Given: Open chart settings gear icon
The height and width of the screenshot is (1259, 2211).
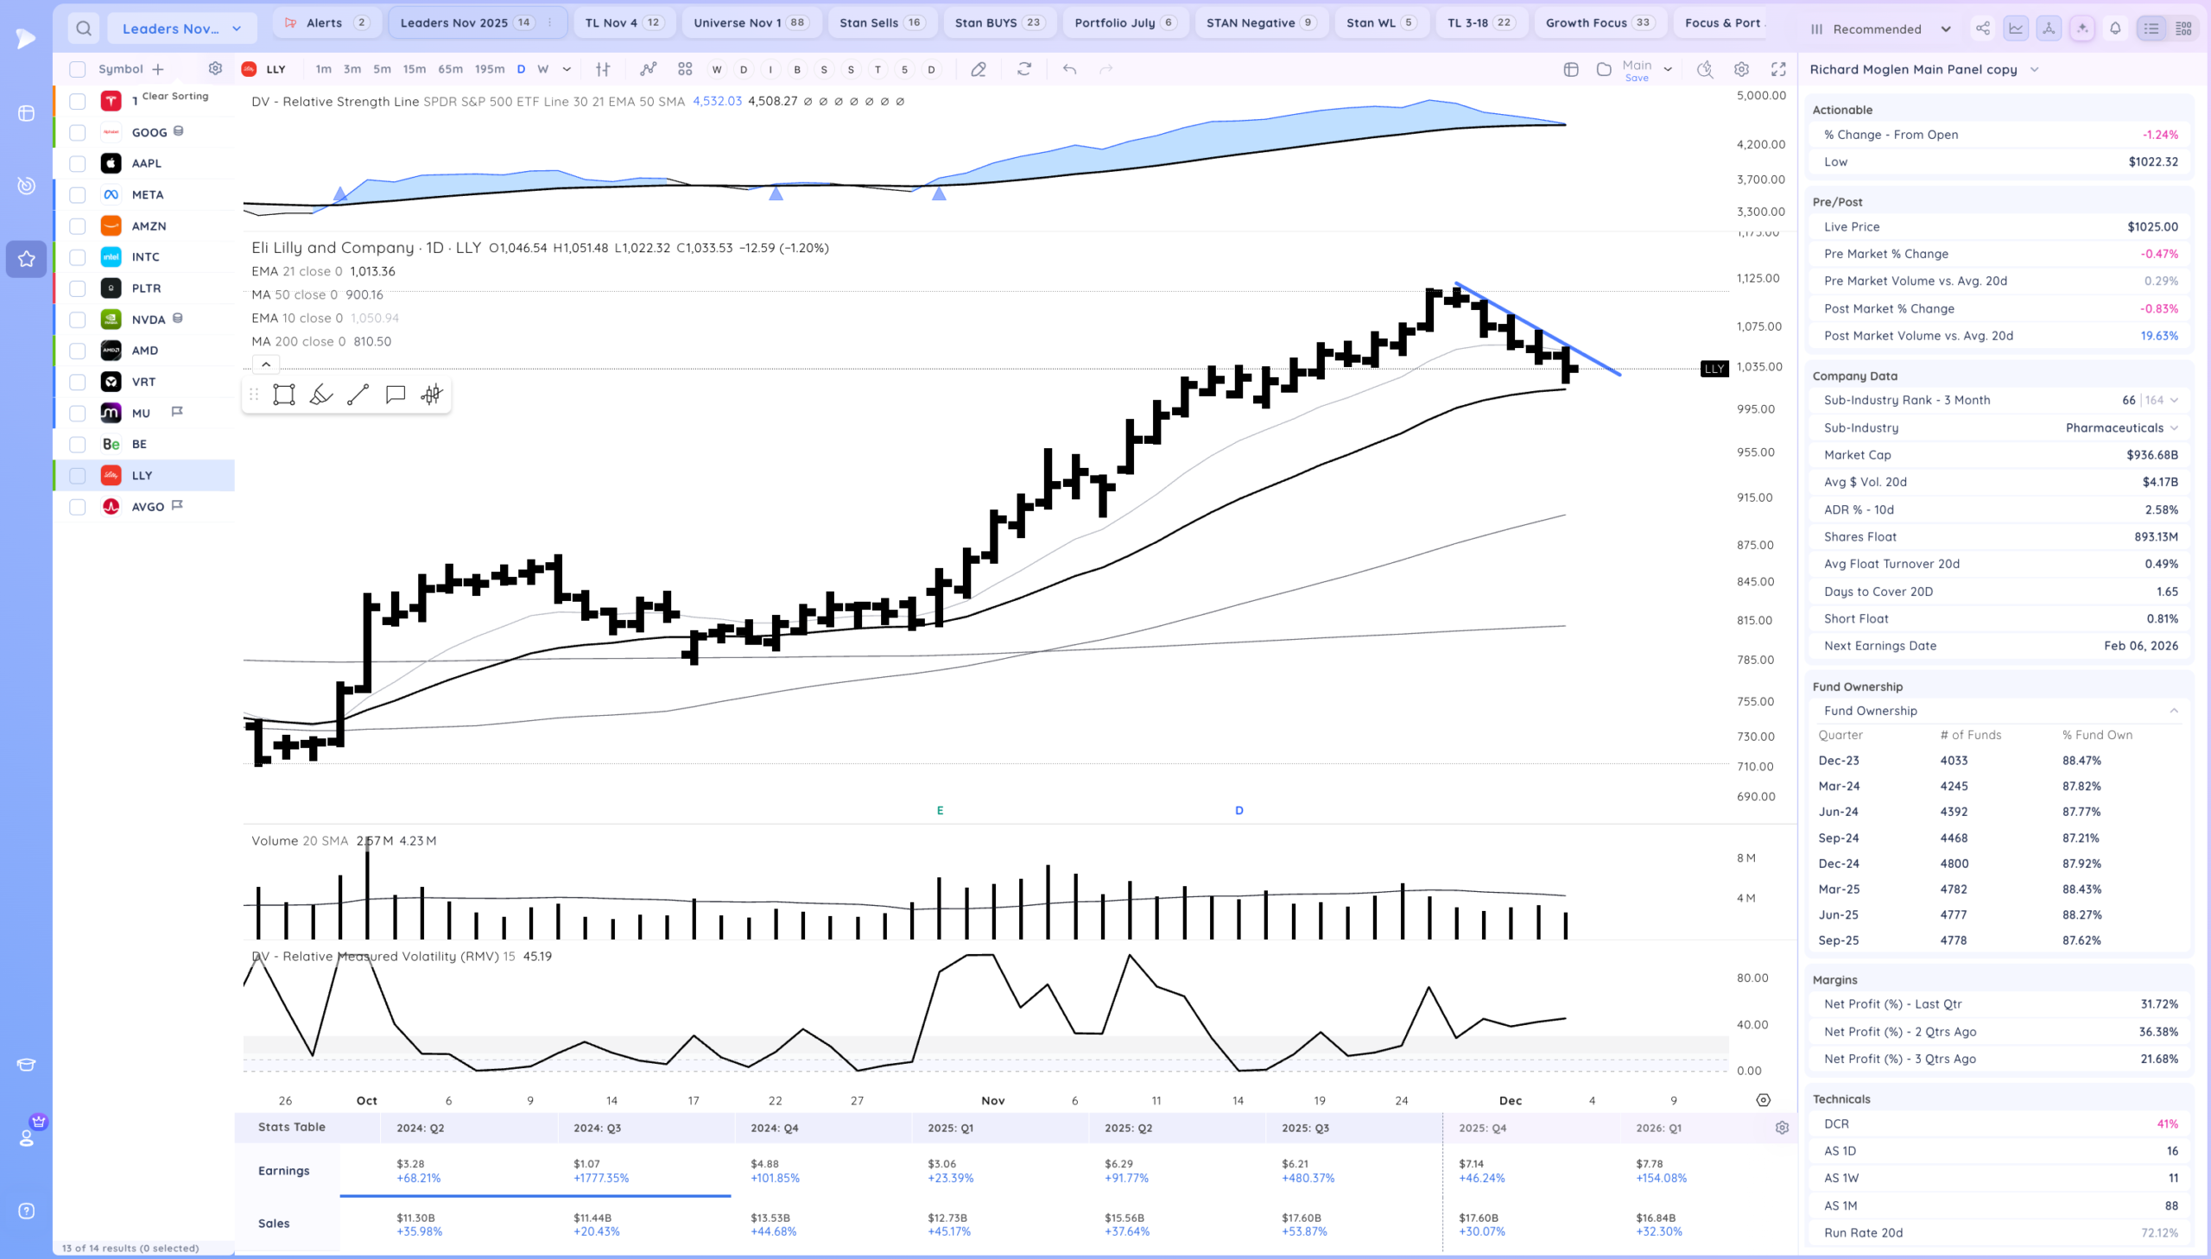Looking at the screenshot, I should pos(1741,69).
